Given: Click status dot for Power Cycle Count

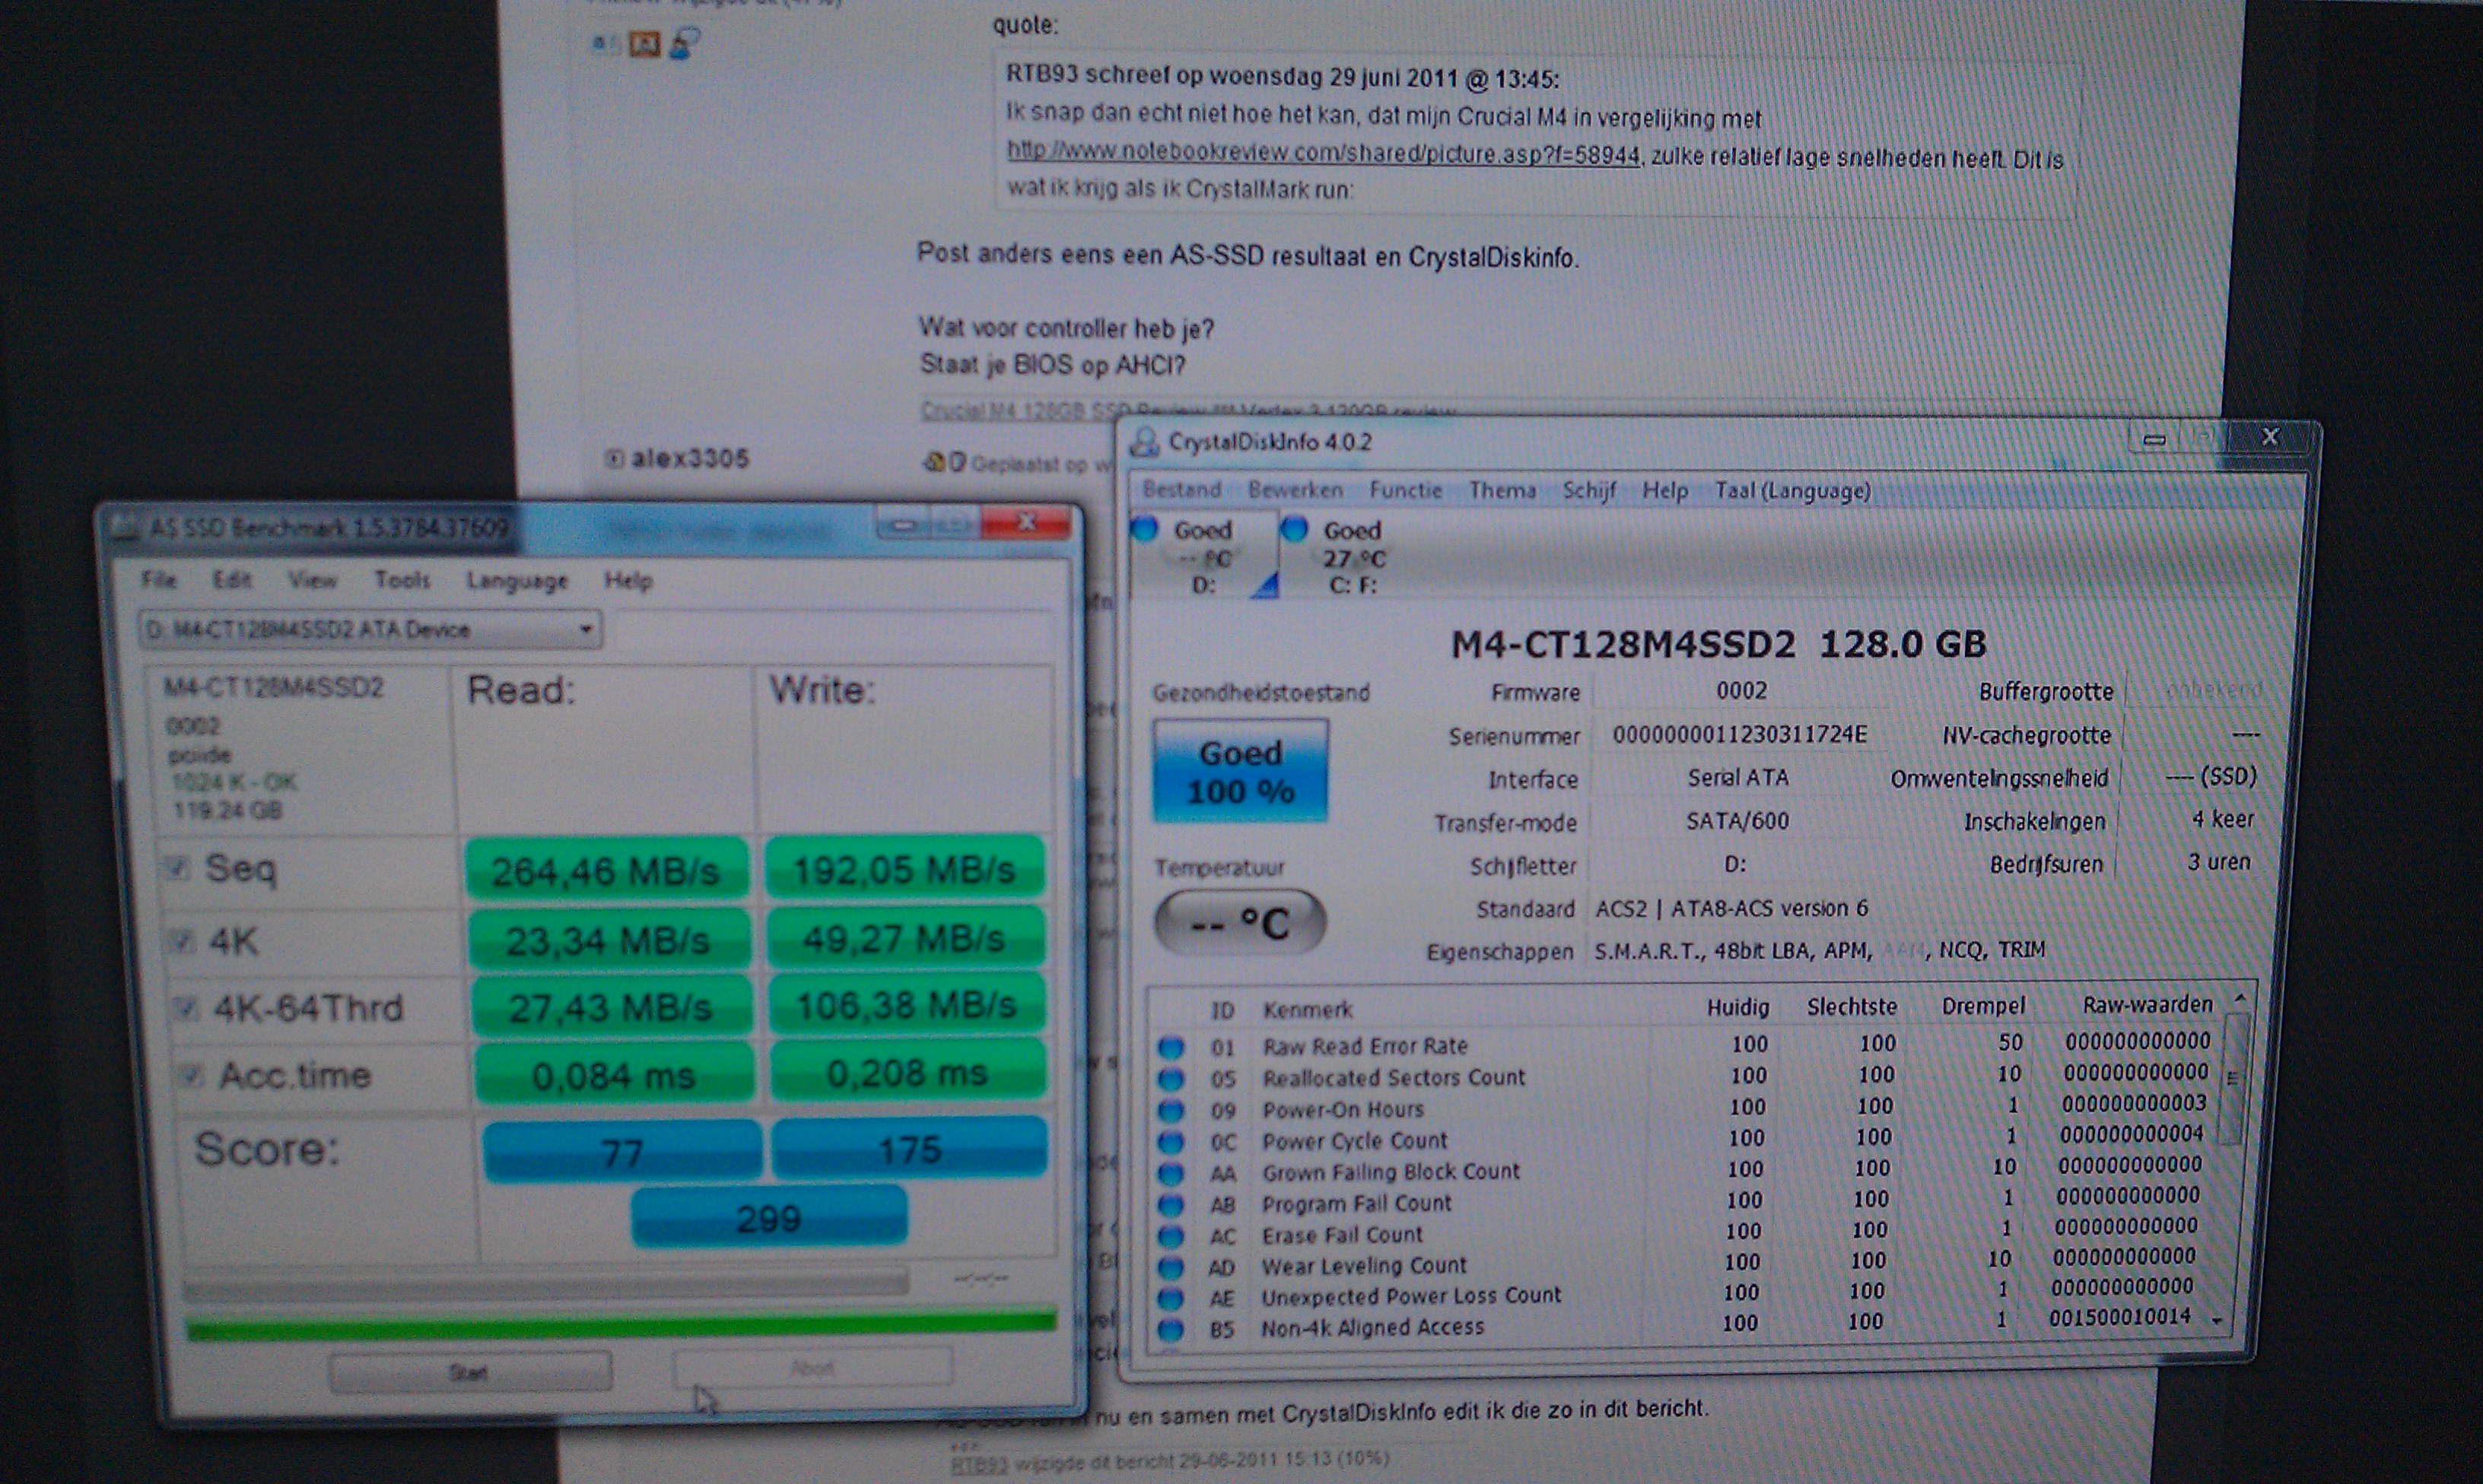Looking at the screenshot, I should (1171, 1141).
